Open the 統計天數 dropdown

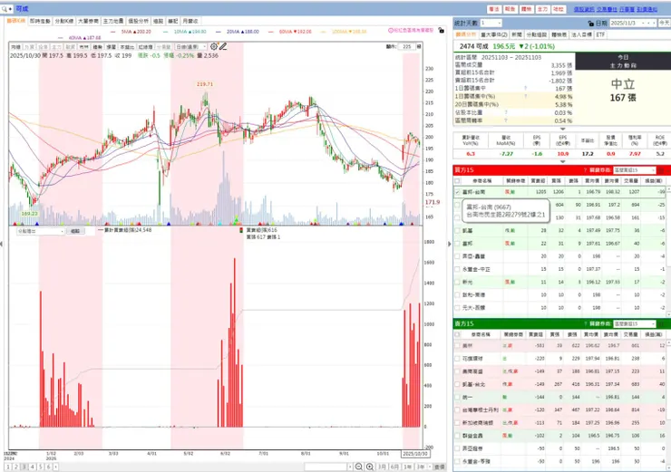[x=491, y=23]
